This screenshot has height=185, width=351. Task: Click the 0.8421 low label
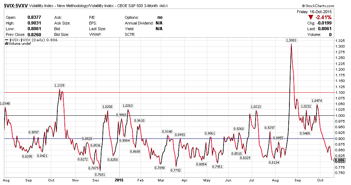pos(42,156)
